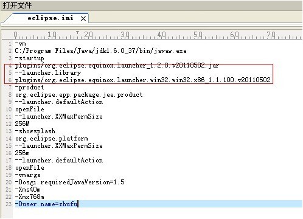303x219 pixels.
Task: Click the launcher_1.2.0 jar path line
Action: coord(117,66)
